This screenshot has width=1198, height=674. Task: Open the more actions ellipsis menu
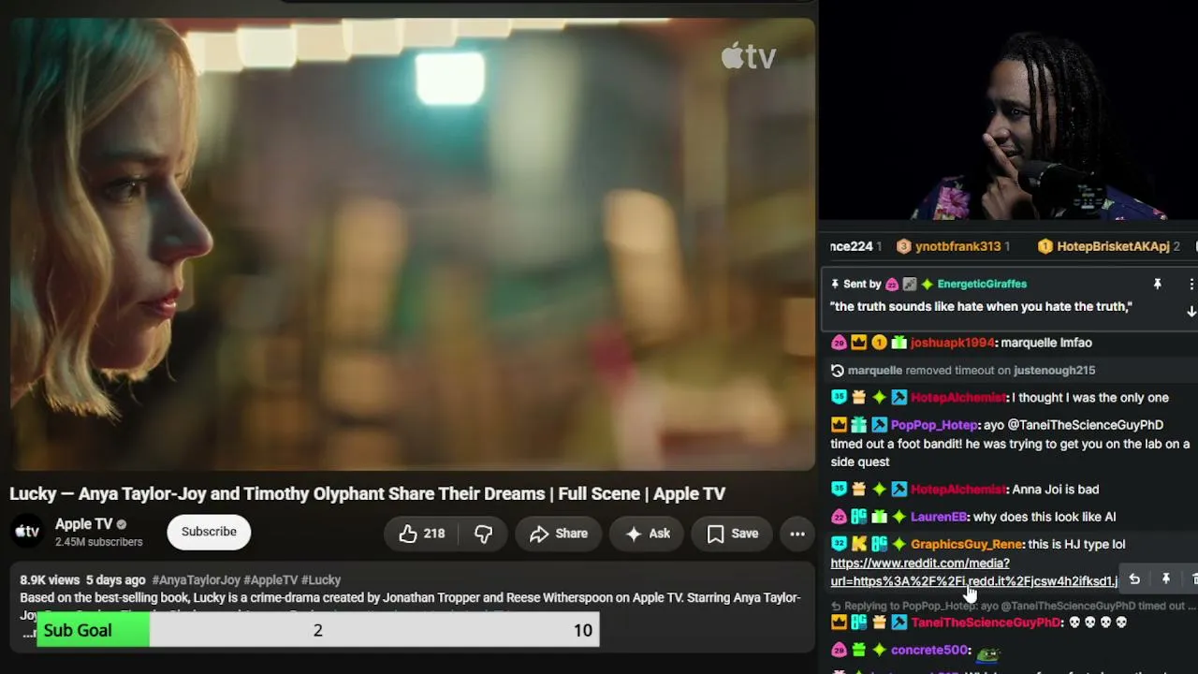pyautogui.click(x=797, y=534)
